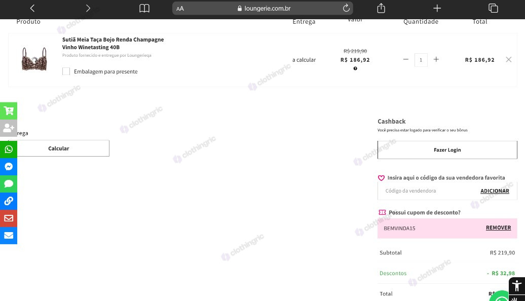
Task: Click the red envelope sidebar icon
Action: (x=9, y=218)
